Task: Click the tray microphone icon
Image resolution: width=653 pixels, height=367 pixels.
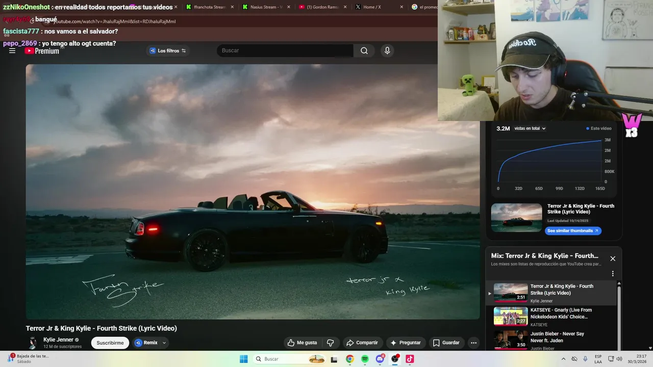Action: 585,359
